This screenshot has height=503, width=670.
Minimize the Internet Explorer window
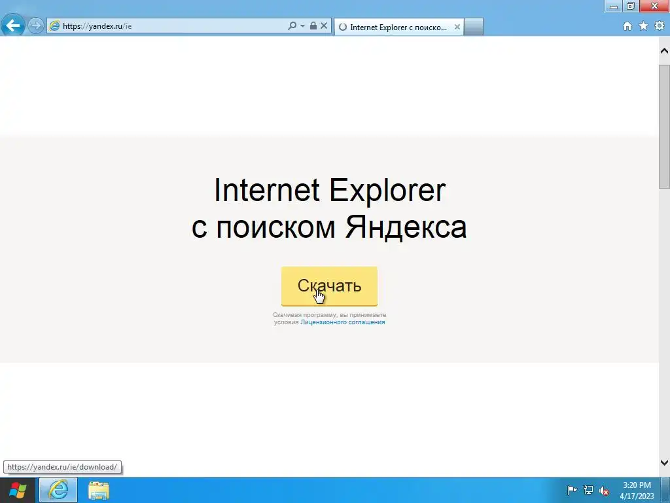pos(614,6)
